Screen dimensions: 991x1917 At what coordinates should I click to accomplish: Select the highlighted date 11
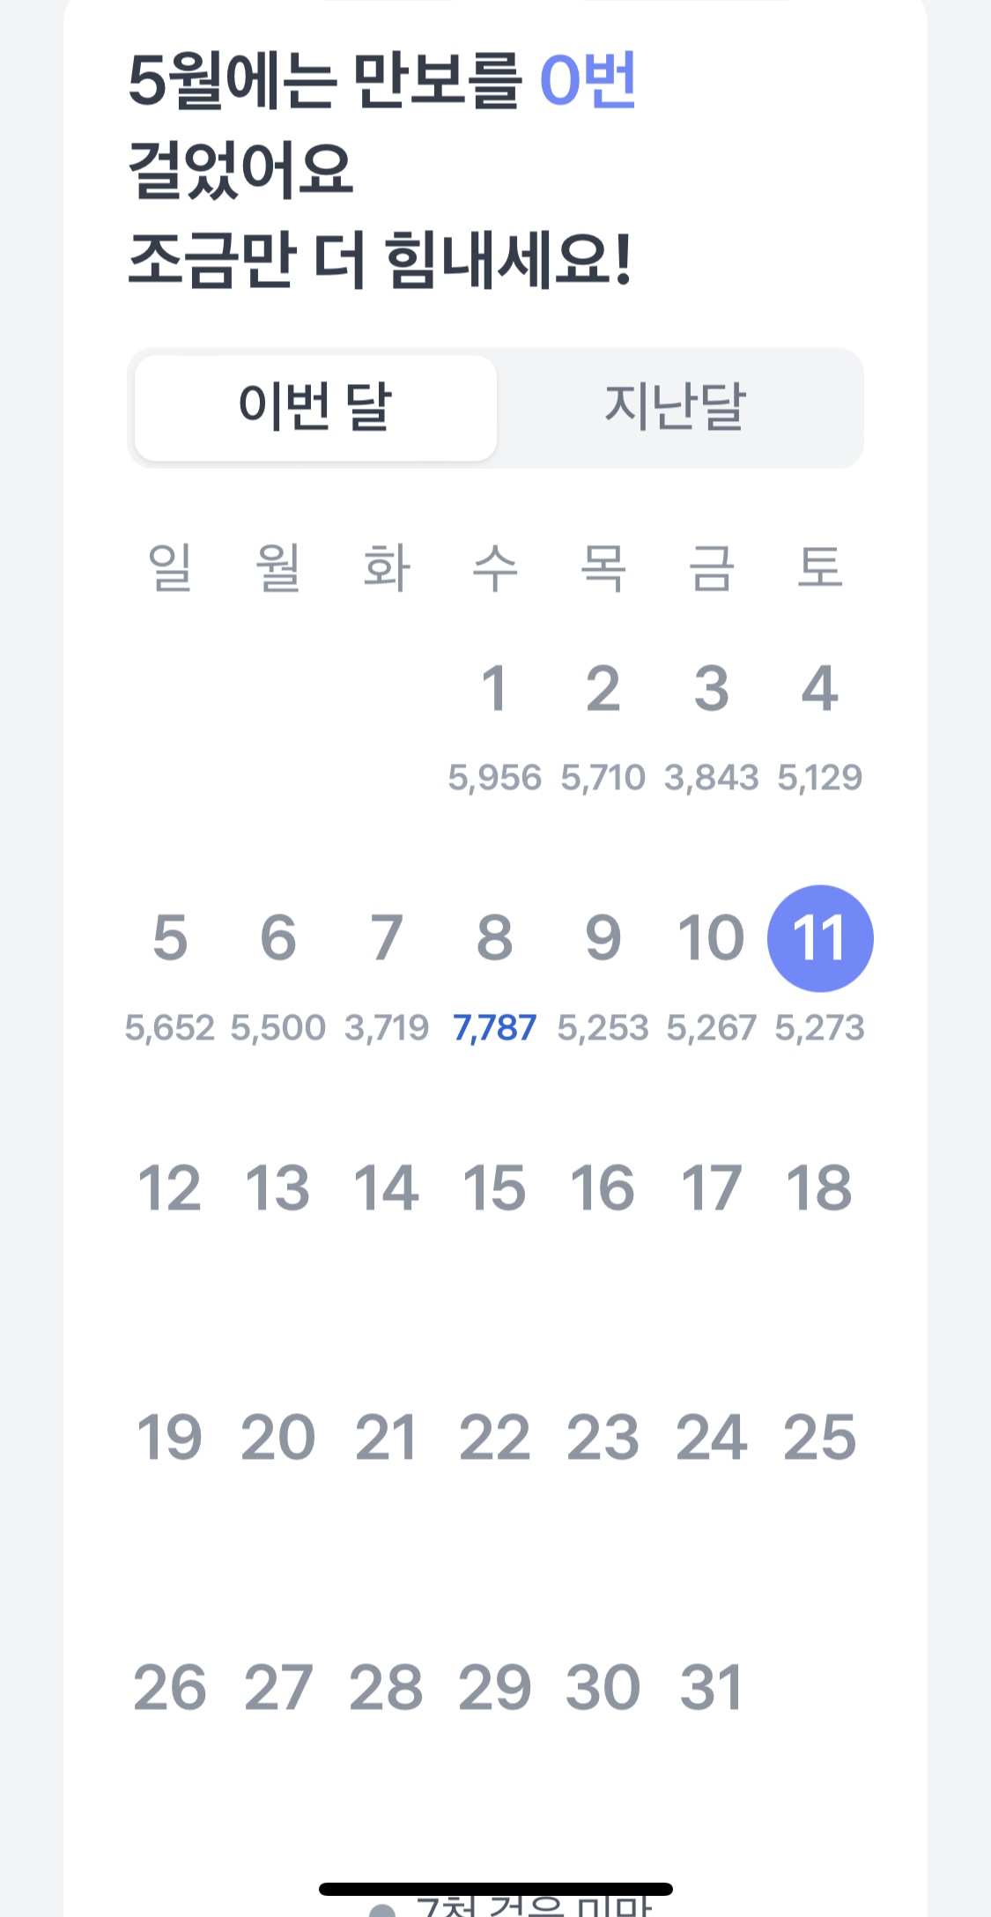click(x=820, y=938)
